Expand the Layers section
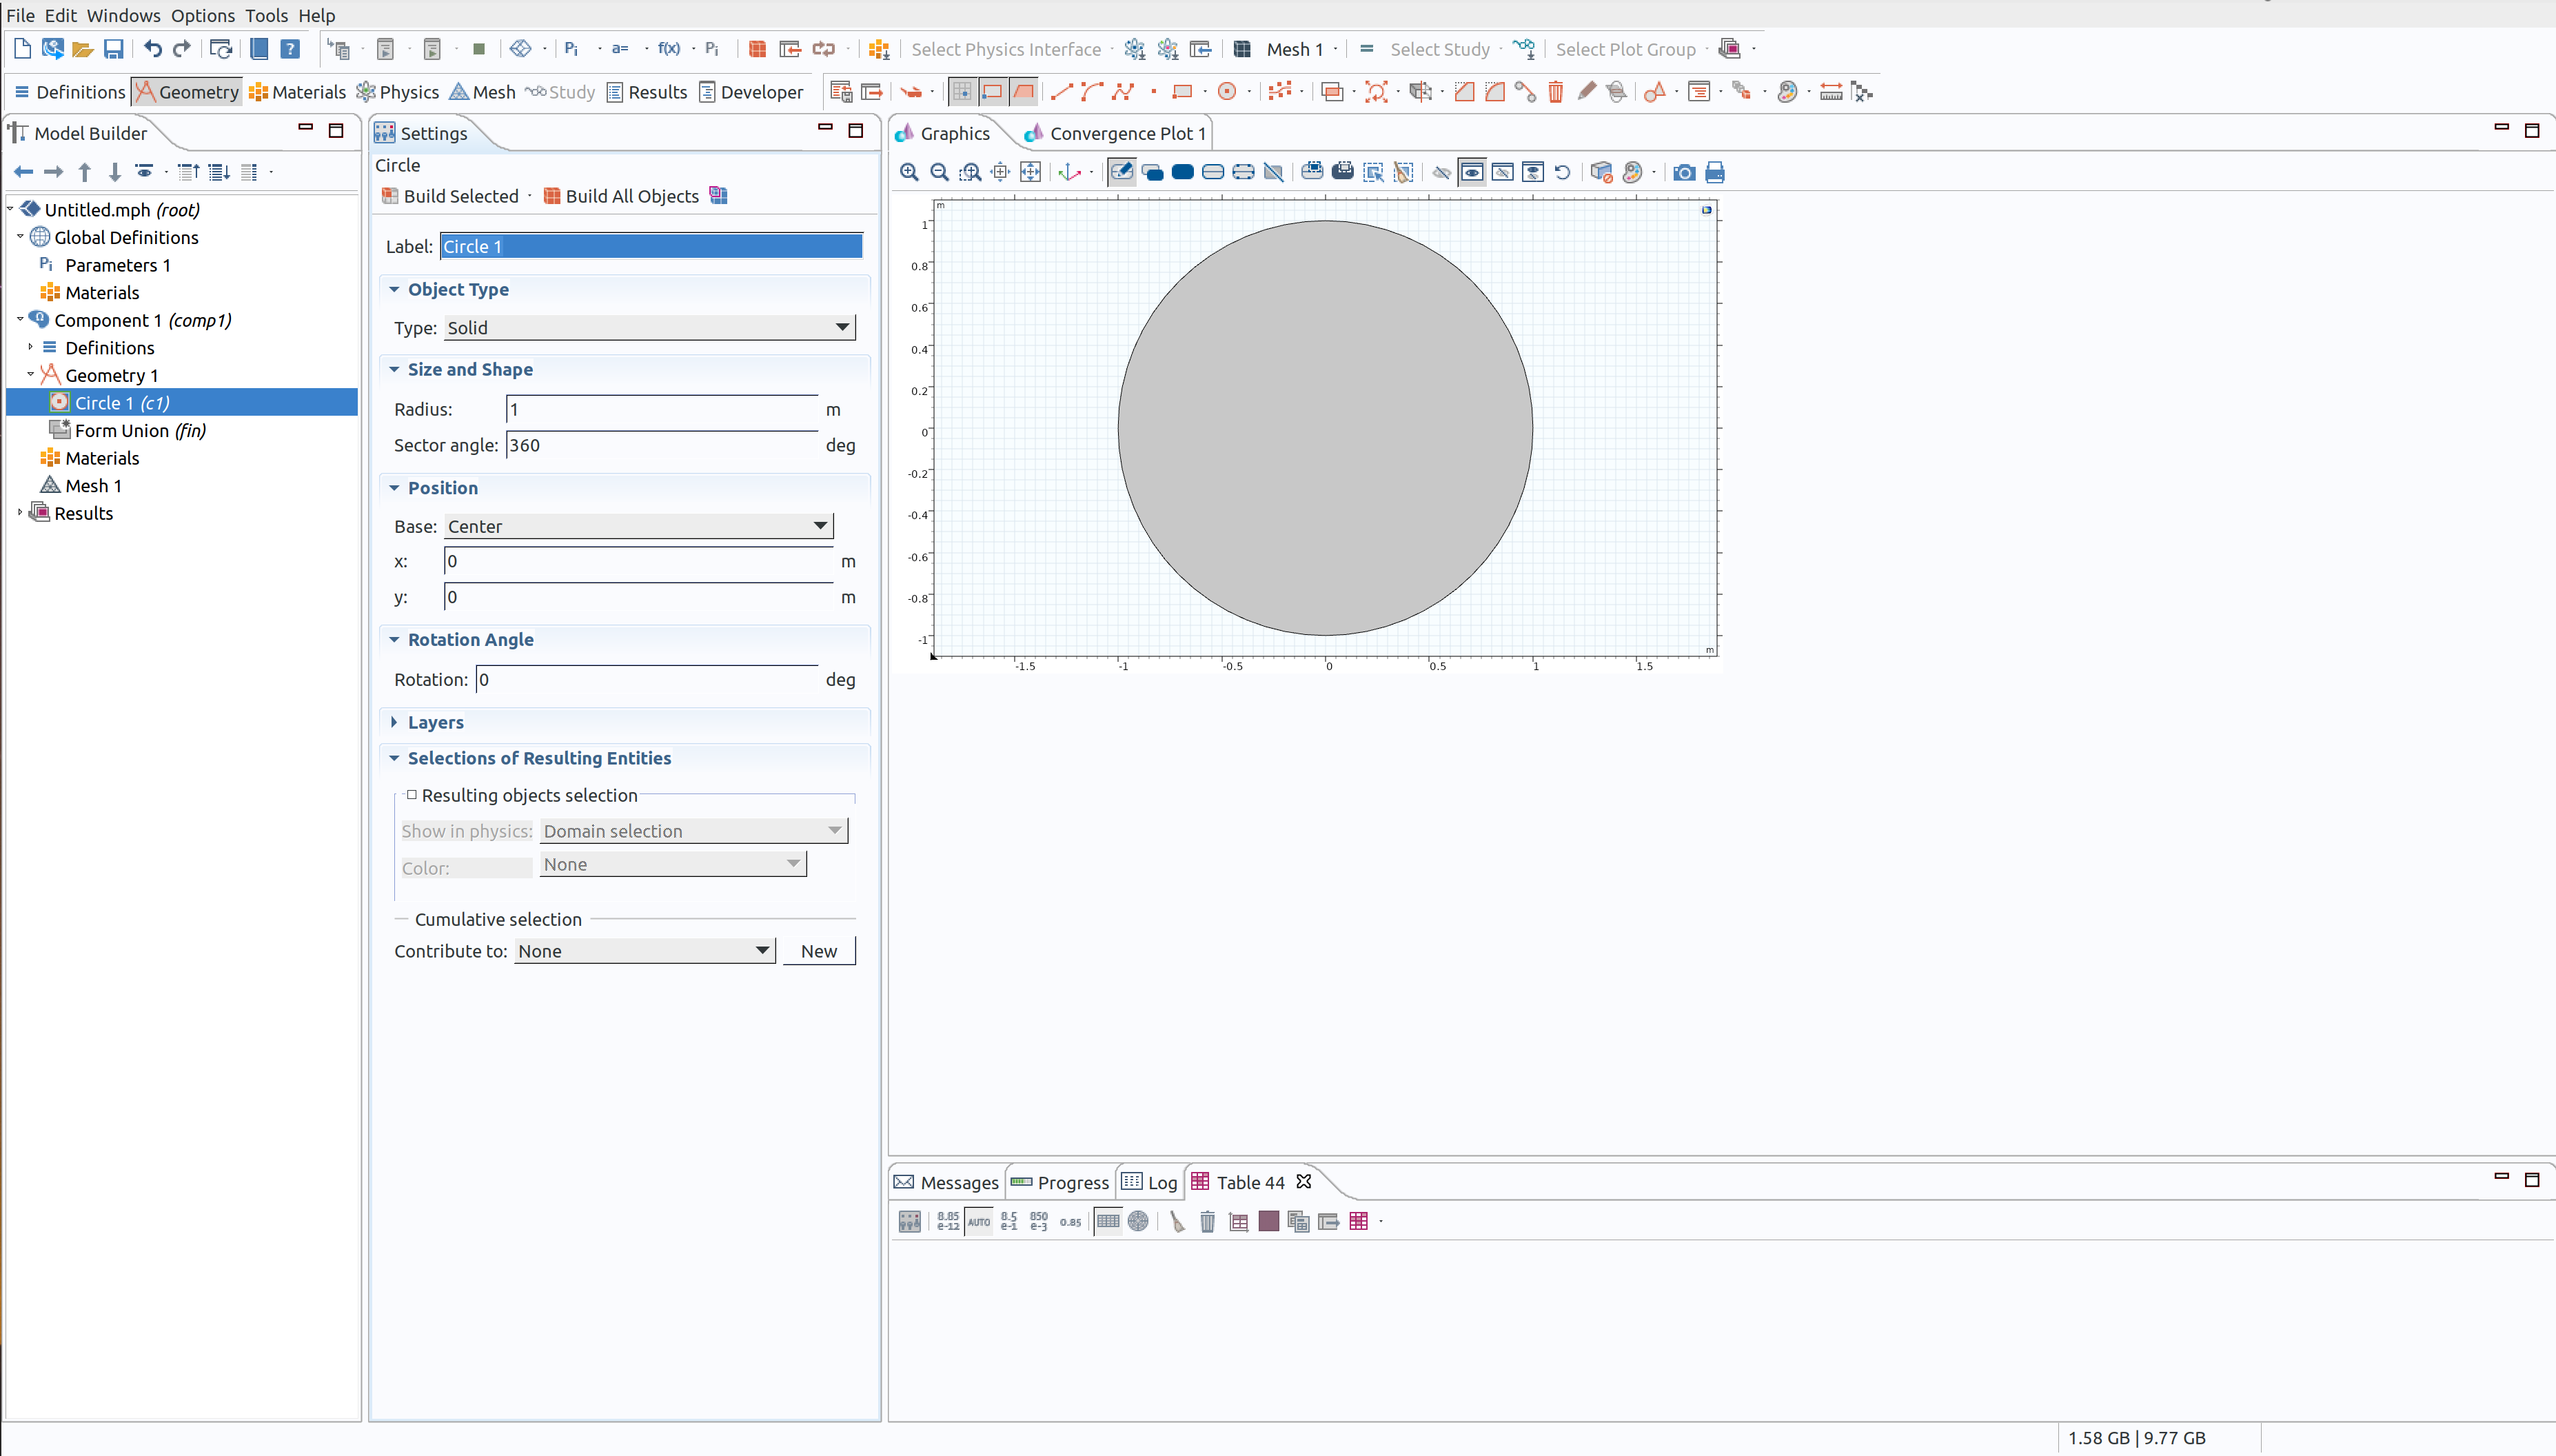The image size is (2556, 1456). [435, 722]
